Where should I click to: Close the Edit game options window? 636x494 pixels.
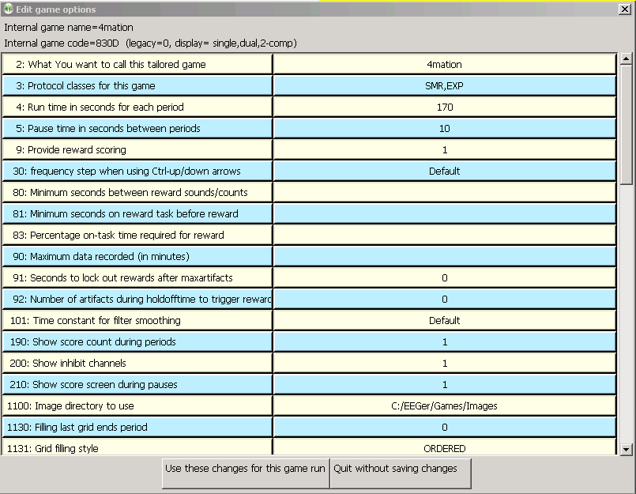(625, 9)
